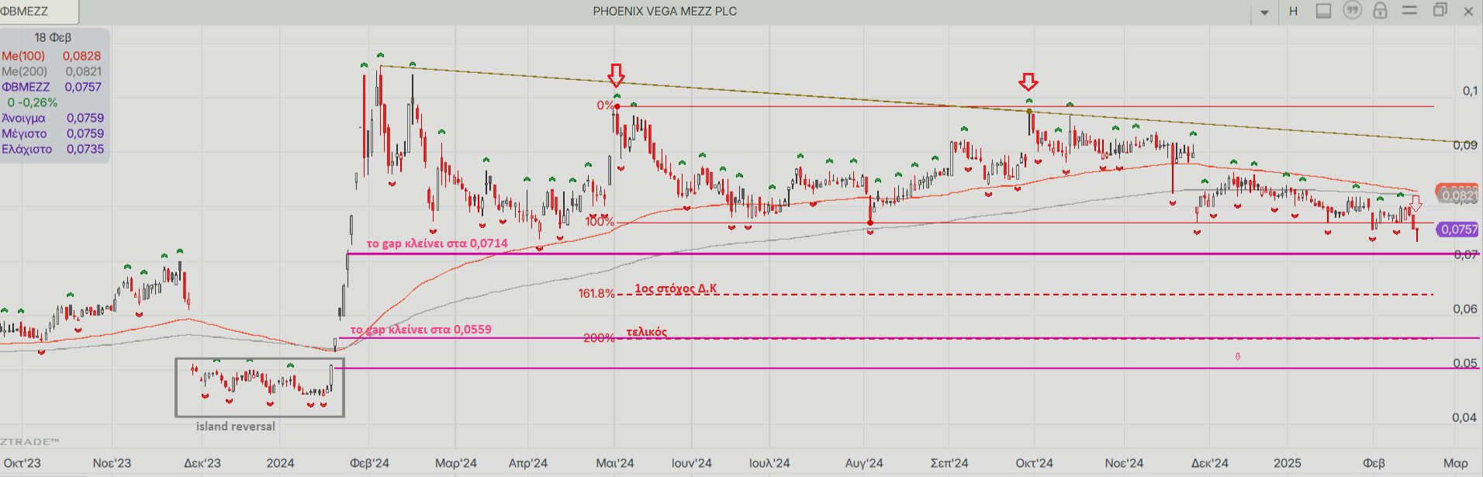
Task: Click the Μέγιστο 0,0759 legend row
Action: click(x=53, y=133)
